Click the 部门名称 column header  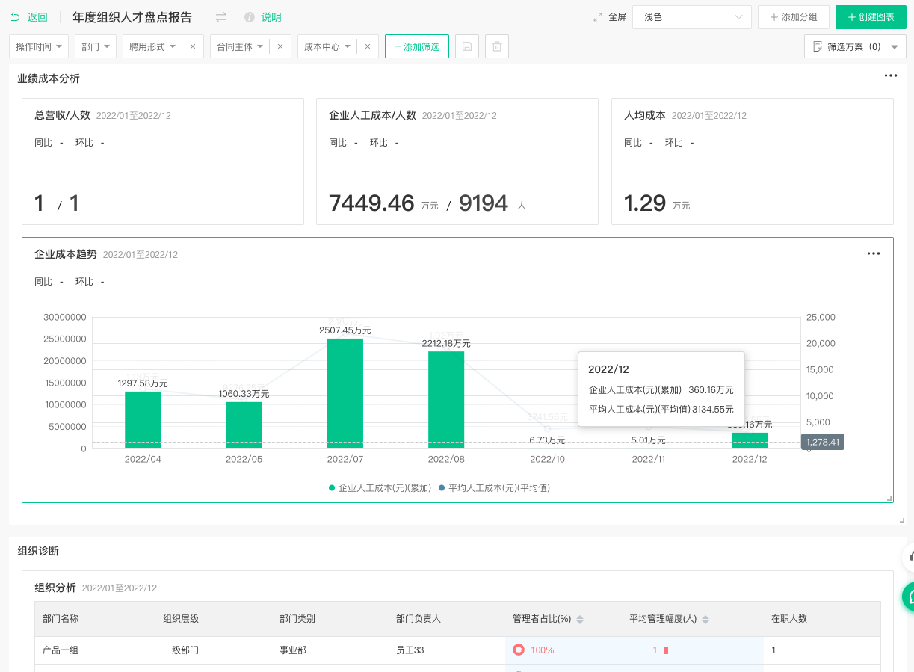pyautogui.click(x=61, y=619)
